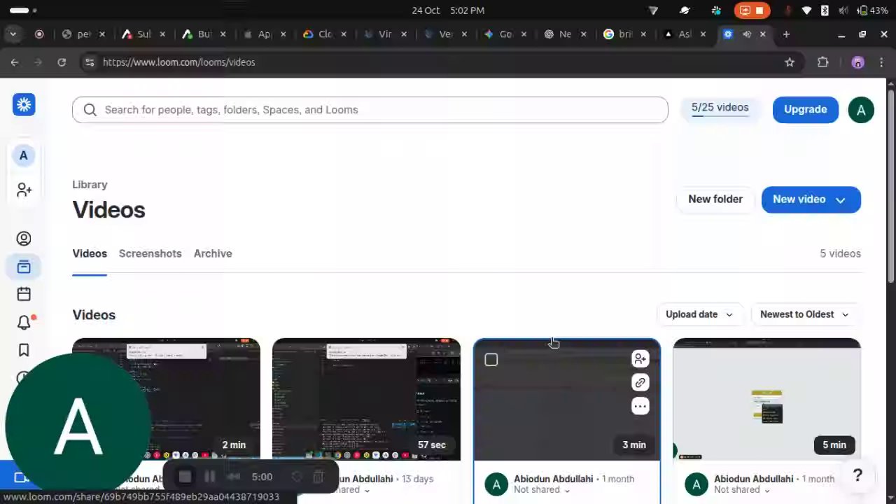Click the New folder button
This screenshot has width=896, height=504.
pyautogui.click(x=715, y=199)
